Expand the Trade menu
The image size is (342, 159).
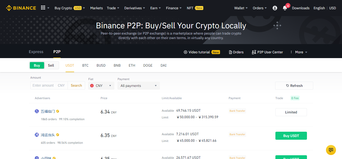[113, 8]
